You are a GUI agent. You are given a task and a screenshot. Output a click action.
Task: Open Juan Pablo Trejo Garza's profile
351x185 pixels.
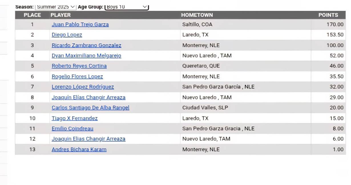click(x=80, y=24)
